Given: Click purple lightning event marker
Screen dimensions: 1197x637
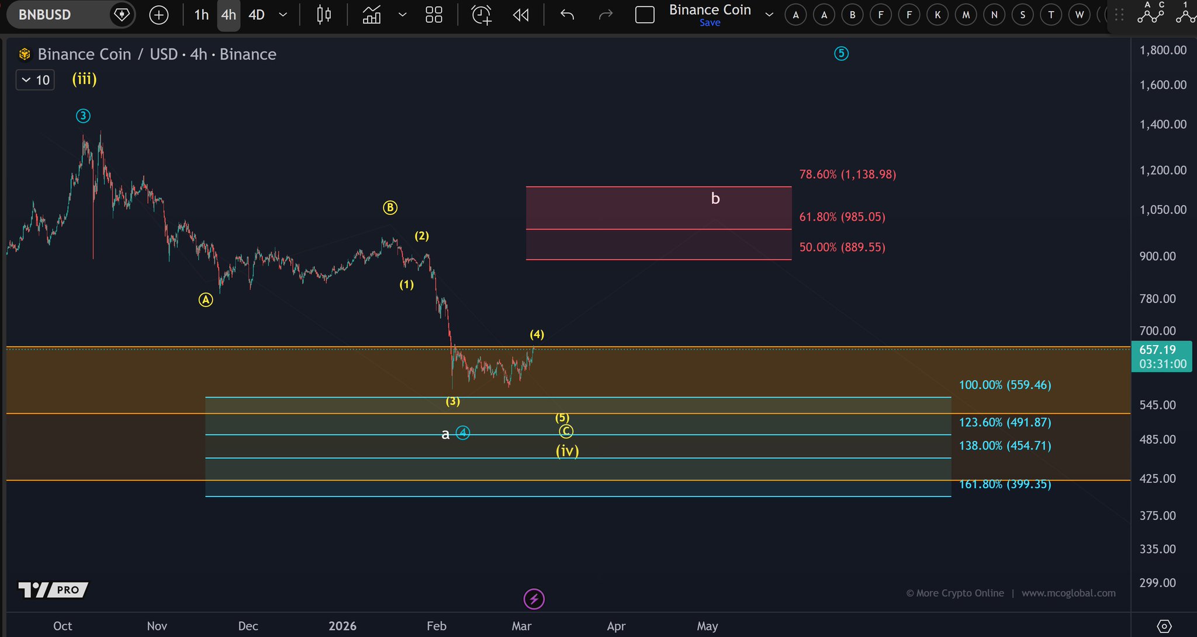Looking at the screenshot, I should [x=534, y=599].
